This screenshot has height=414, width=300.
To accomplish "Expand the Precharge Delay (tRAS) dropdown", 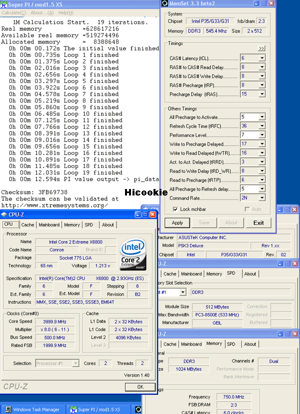I will (261, 93).
